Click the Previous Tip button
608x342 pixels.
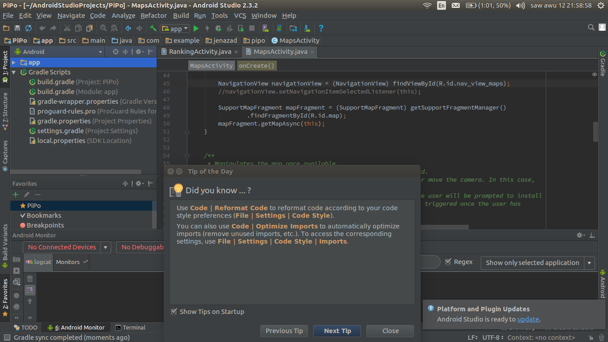click(284, 331)
